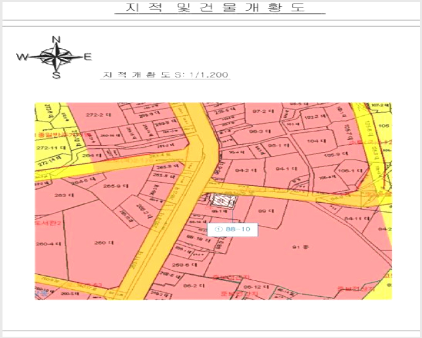This screenshot has width=422, height=338.
Task: Click parcel 272-2 대
Action: [x=98, y=115]
